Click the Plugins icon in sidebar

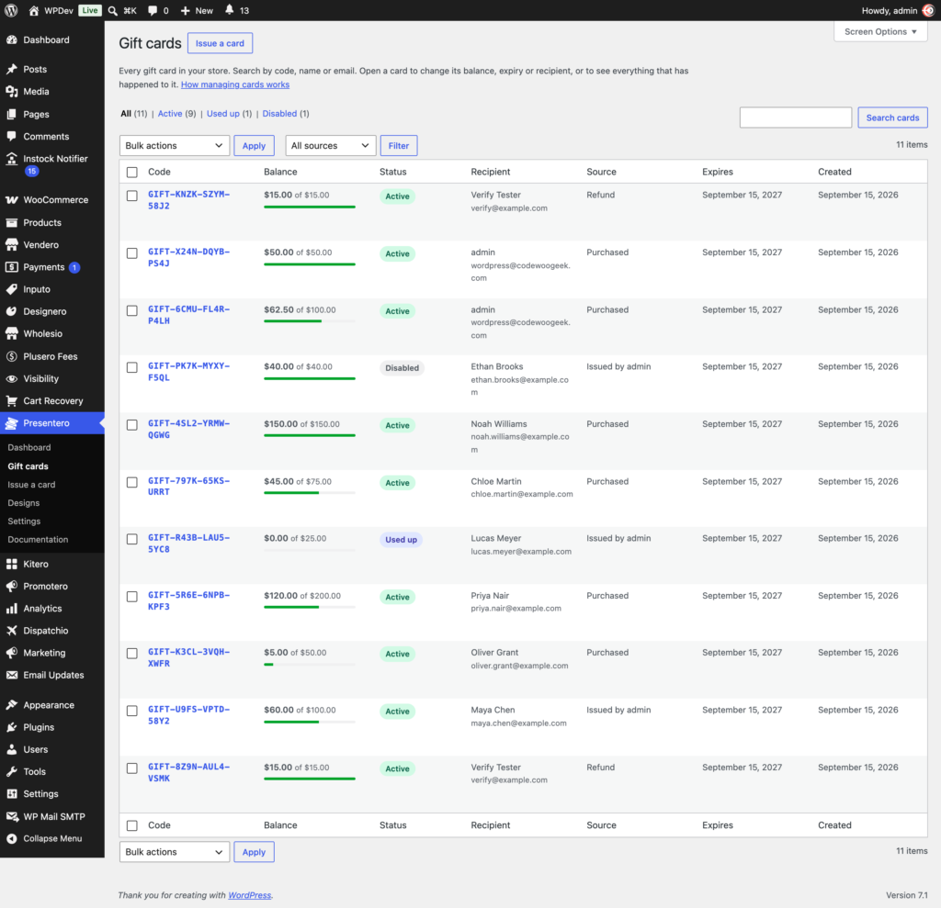coord(11,727)
